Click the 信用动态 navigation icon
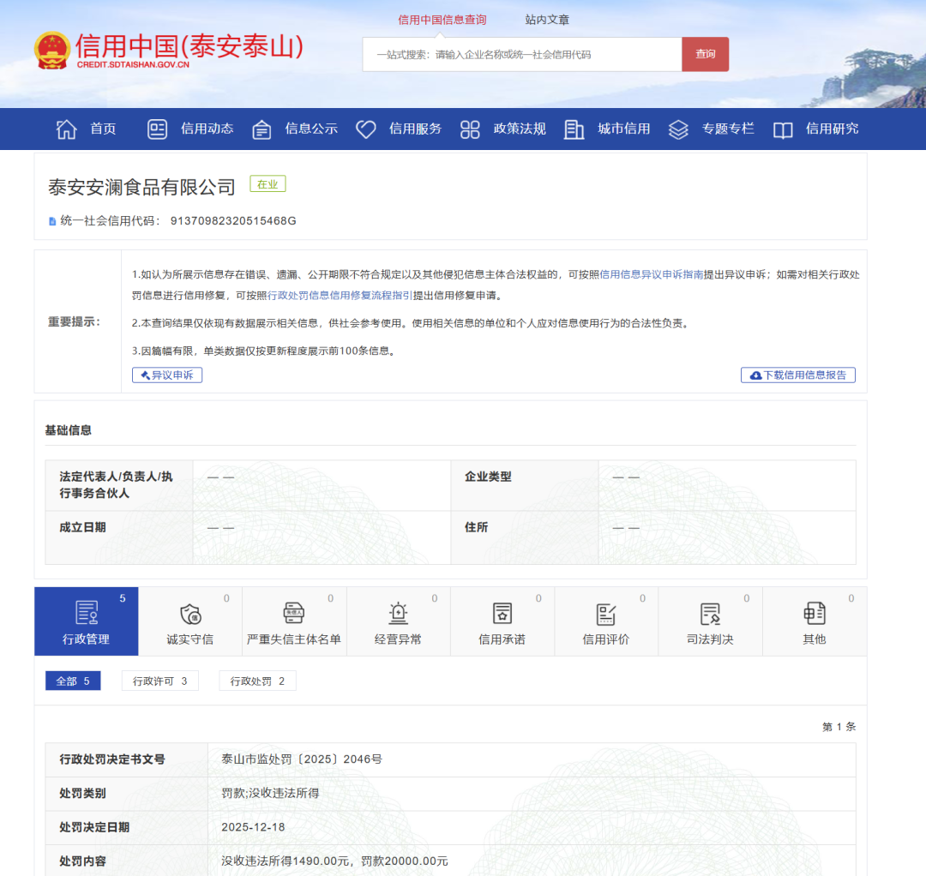 [158, 129]
